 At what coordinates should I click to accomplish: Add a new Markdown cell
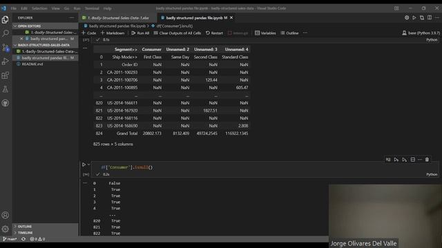pyautogui.click(x=113, y=33)
